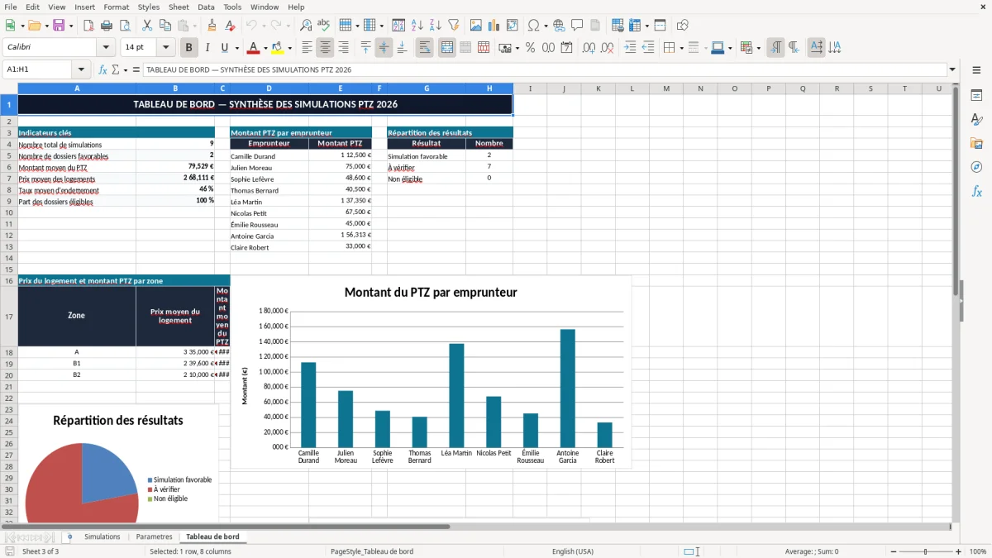This screenshot has height=558, width=992.
Task: Switch to the Parametres sheet tab
Action: point(155,537)
